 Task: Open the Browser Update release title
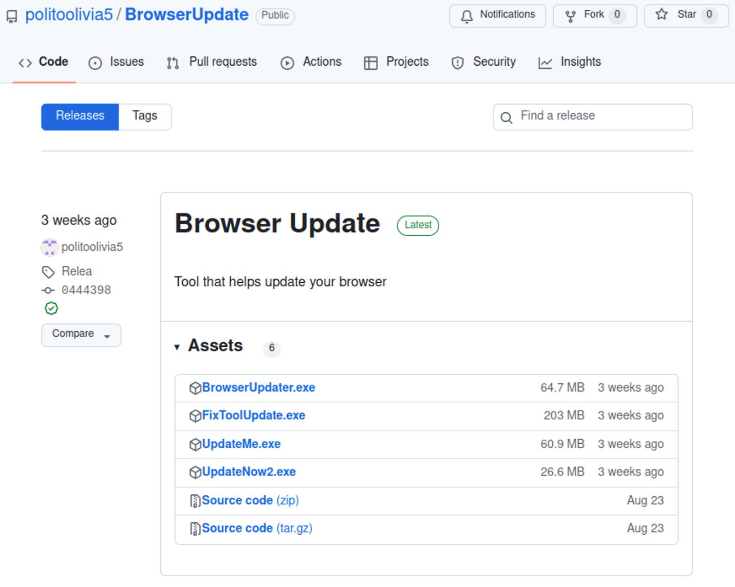point(277,224)
